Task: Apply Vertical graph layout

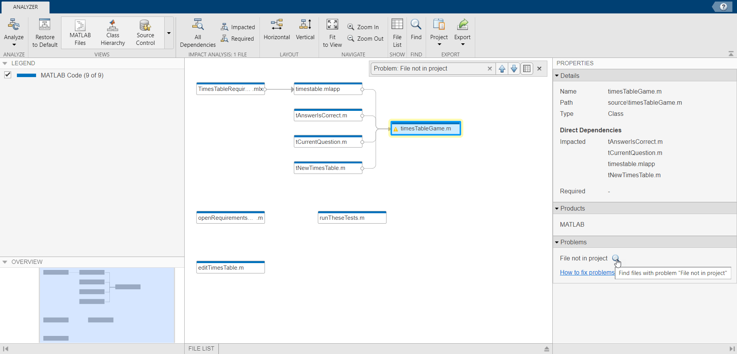Action: tap(305, 30)
